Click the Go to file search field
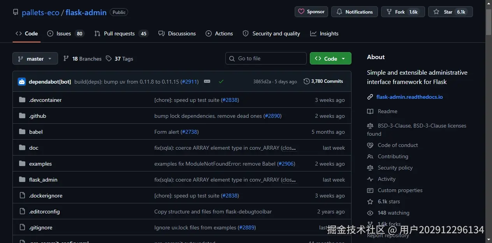Image resolution: width=492 pixels, height=243 pixels. (266, 58)
